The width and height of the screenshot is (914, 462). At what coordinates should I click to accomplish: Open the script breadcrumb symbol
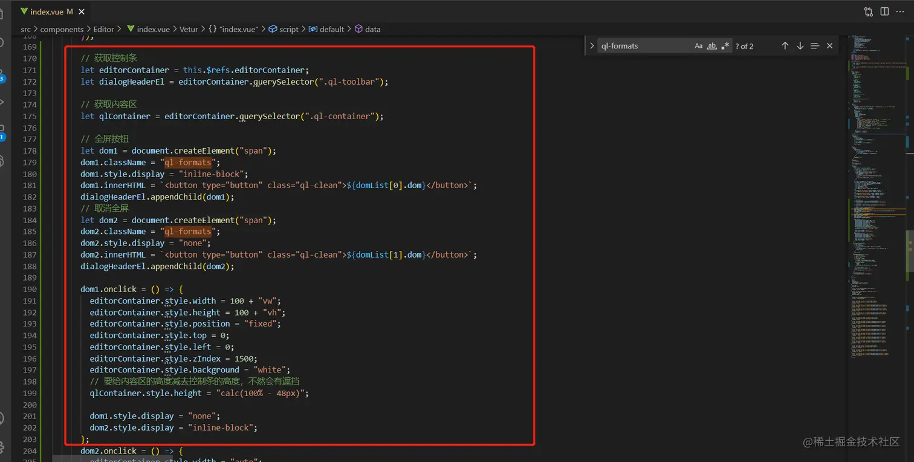[x=284, y=29]
